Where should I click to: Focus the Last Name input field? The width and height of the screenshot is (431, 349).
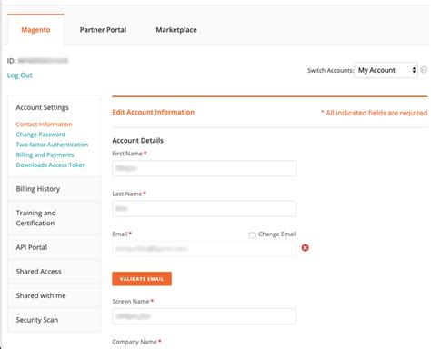click(x=204, y=208)
